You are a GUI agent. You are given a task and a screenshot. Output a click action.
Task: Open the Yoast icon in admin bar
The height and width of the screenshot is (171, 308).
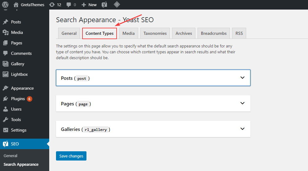click(104, 5)
